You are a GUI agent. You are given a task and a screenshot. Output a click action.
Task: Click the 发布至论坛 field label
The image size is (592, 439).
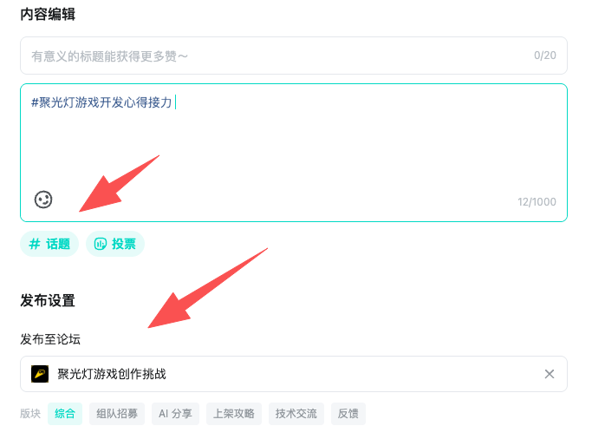click(50, 338)
